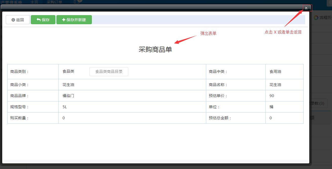Click the 采购商品单 form title
The height and width of the screenshot is (169, 332).
tap(155, 49)
